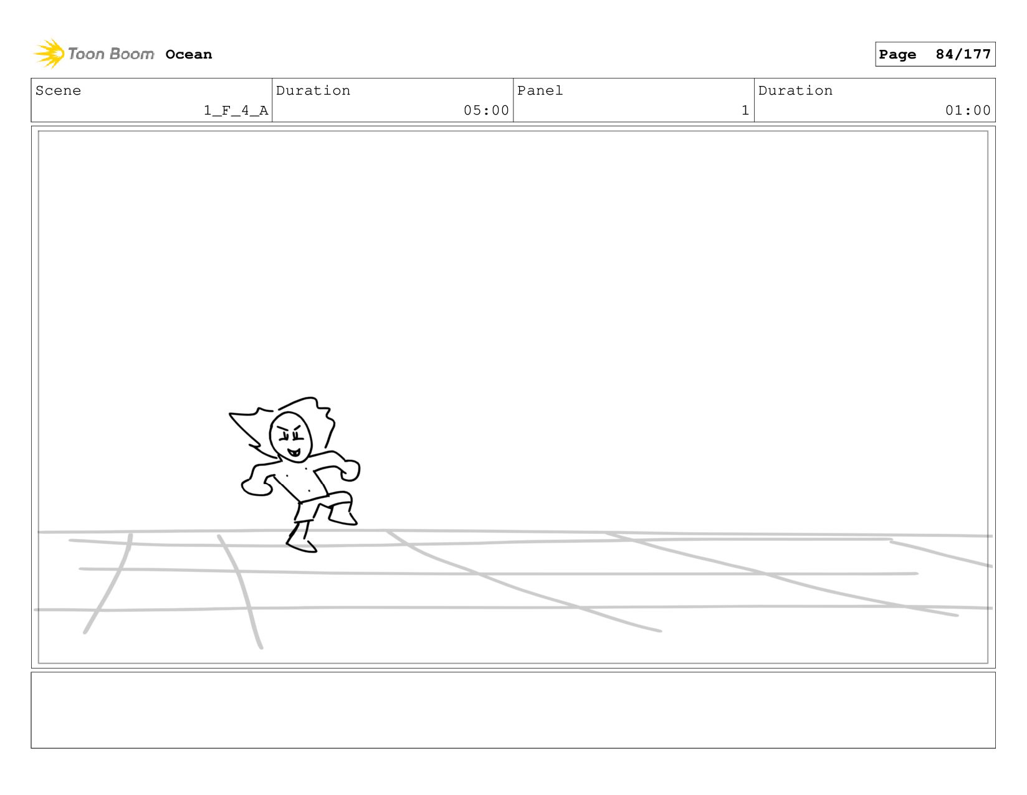
Task: Click the Toon Boom logo
Action: (x=94, y=54)
